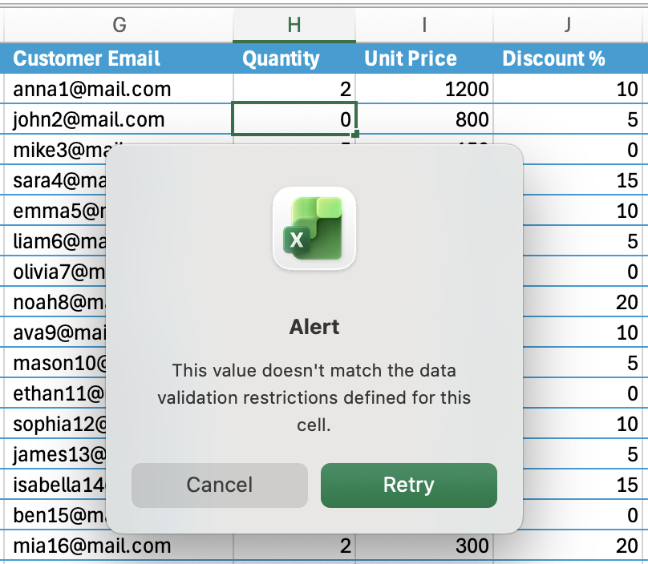The image size is (648, 564).
Task: Select column H header
Action: (294, 25)
